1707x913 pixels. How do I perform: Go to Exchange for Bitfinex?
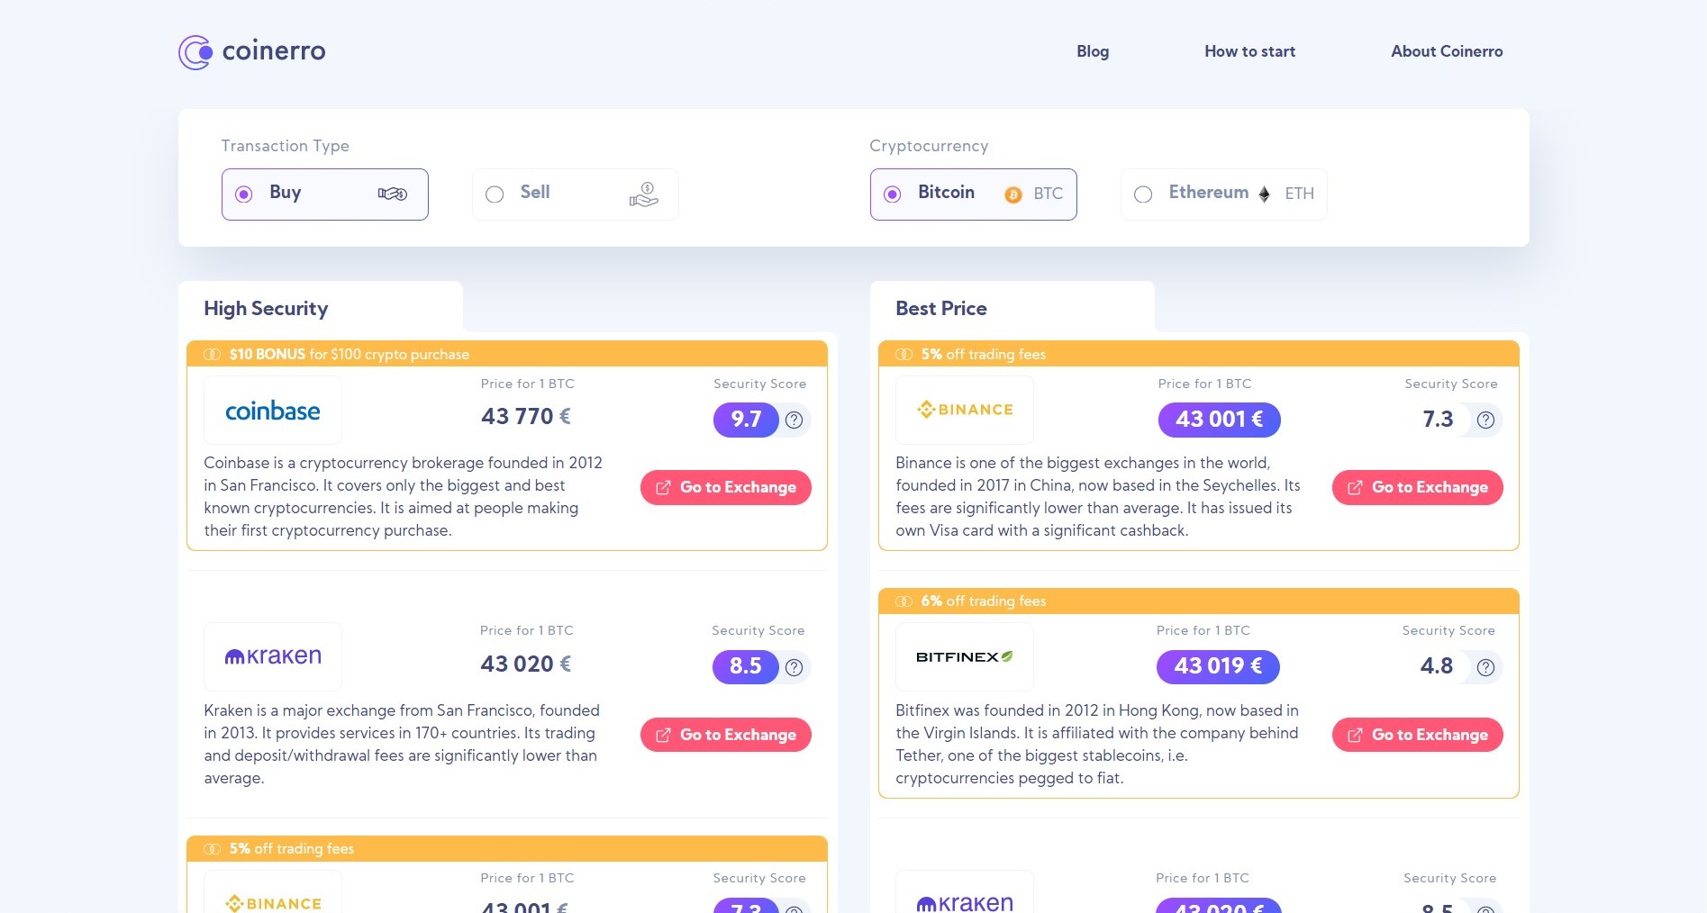tap(1417, 735)
